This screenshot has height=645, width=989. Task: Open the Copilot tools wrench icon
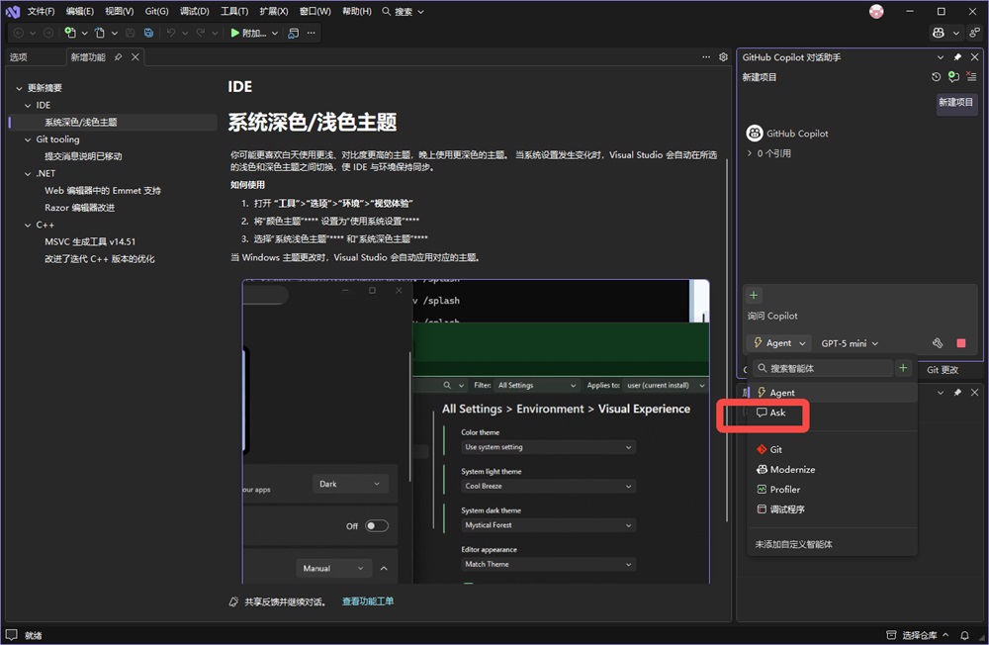tap(938, 343)
